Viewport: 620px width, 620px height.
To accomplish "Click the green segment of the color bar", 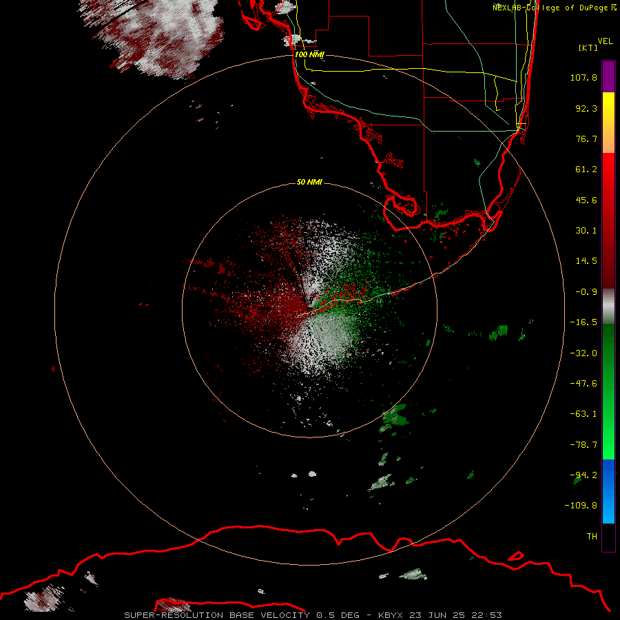I will coord(608,391).
